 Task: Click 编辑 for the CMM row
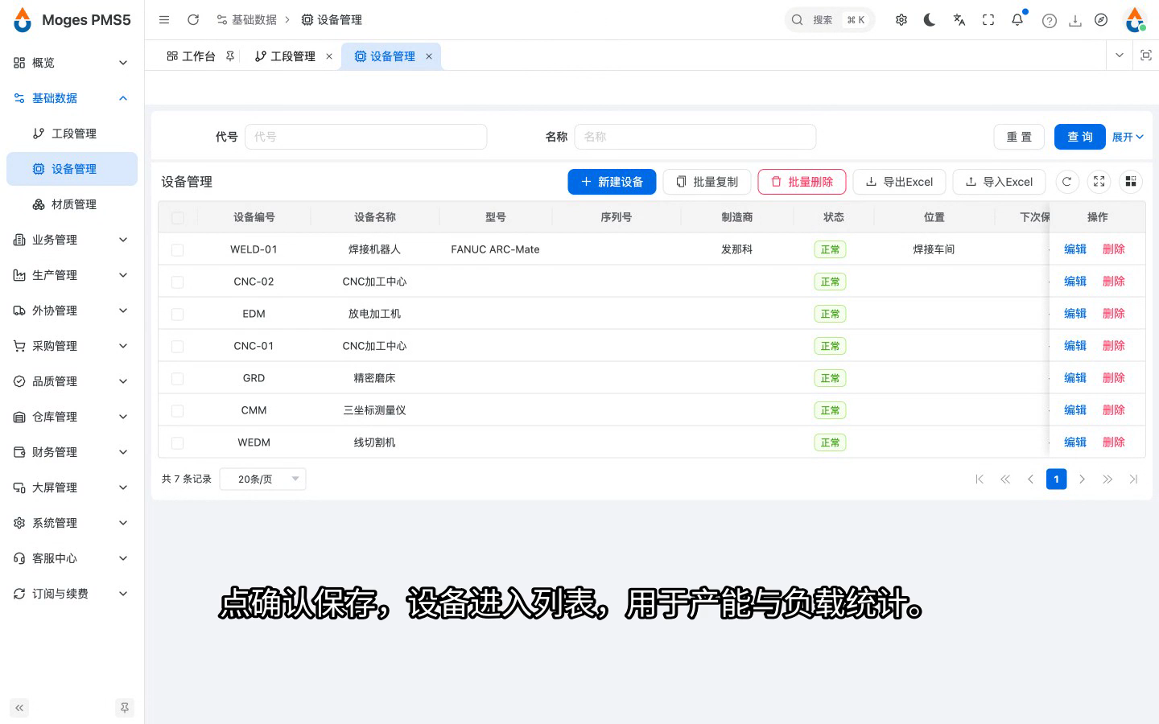pos(1075,410)
